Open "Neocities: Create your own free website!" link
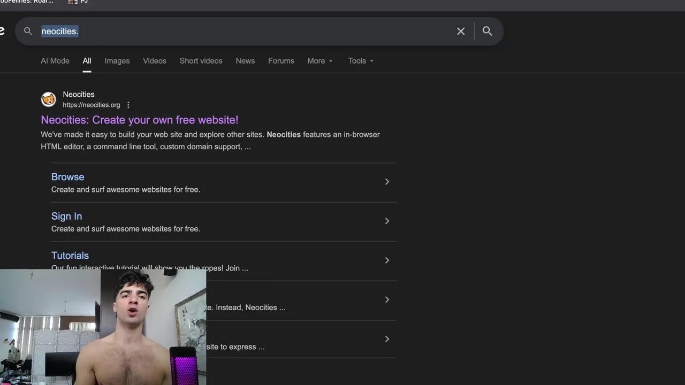Screen dimensions: 685x385 [140, 120]
